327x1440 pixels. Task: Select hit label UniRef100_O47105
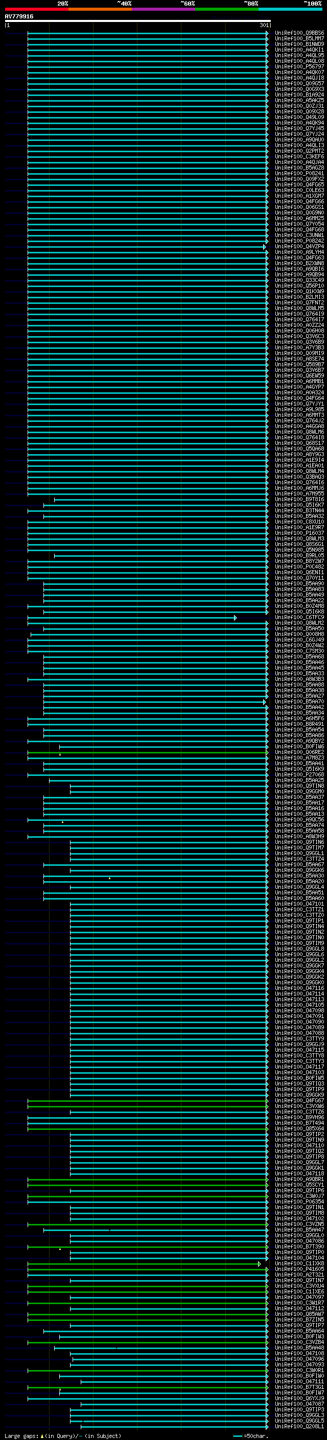pos(299,1005)
